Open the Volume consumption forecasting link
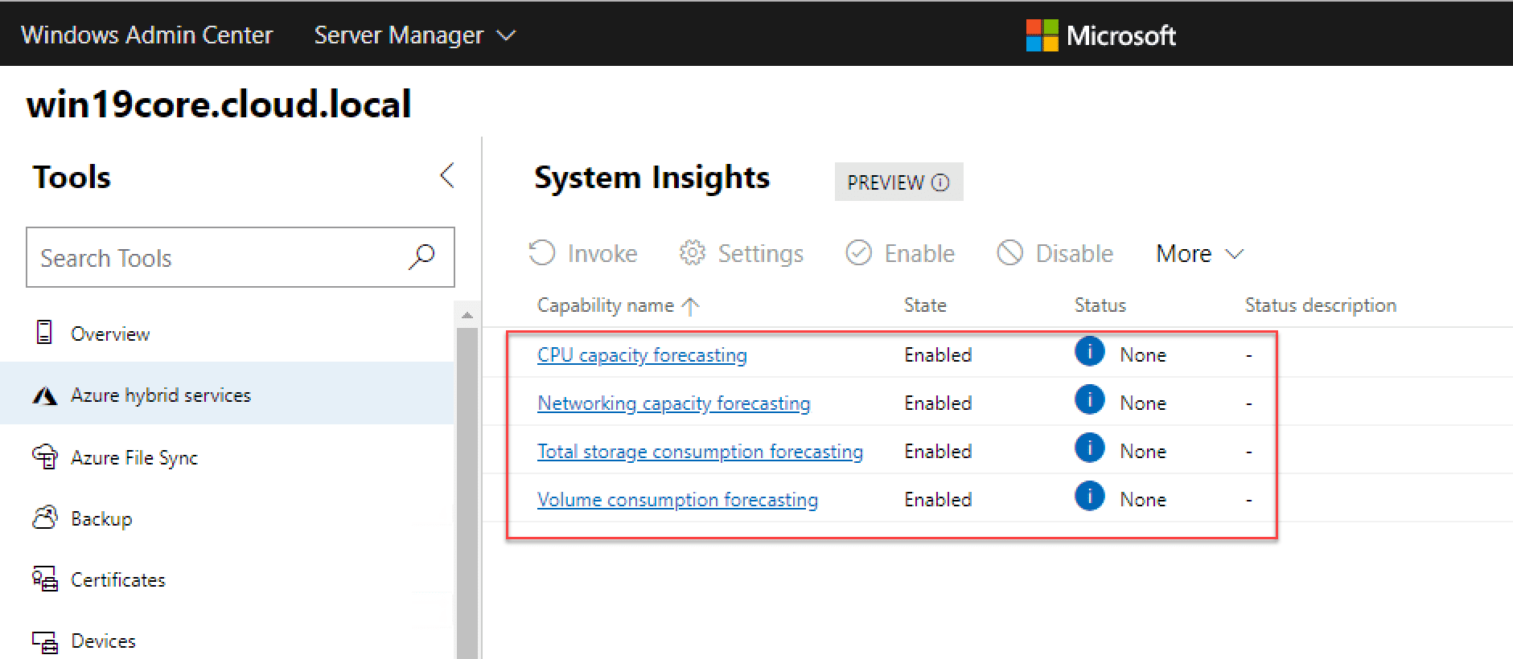The height and width of the screenshot is (659, 1513). [x=677, y=500]
